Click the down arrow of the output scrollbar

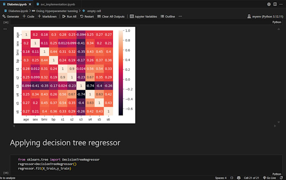point(278,122)
